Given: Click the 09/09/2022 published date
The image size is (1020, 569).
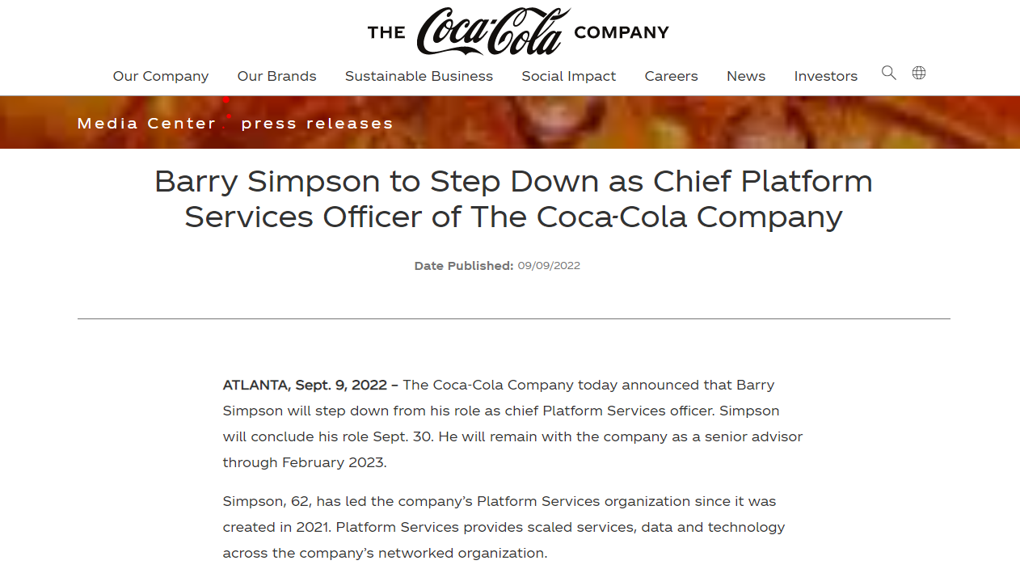Looking at the screenshot, I should (x=549, y=266).
